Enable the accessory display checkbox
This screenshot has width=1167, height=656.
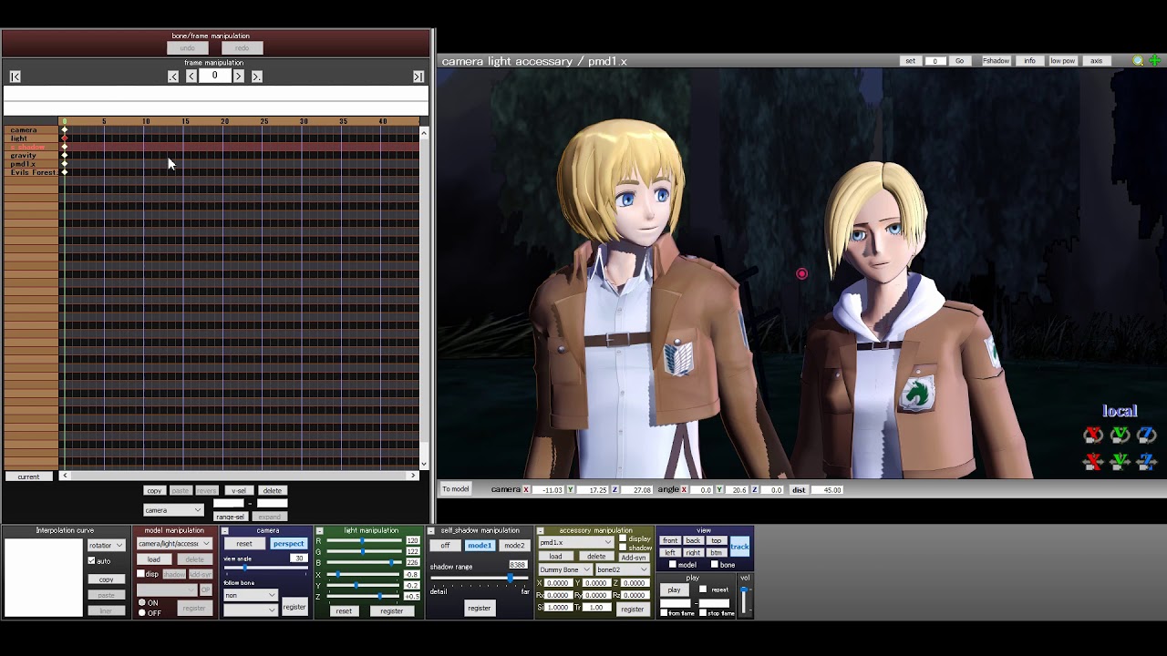pos(623,538)
